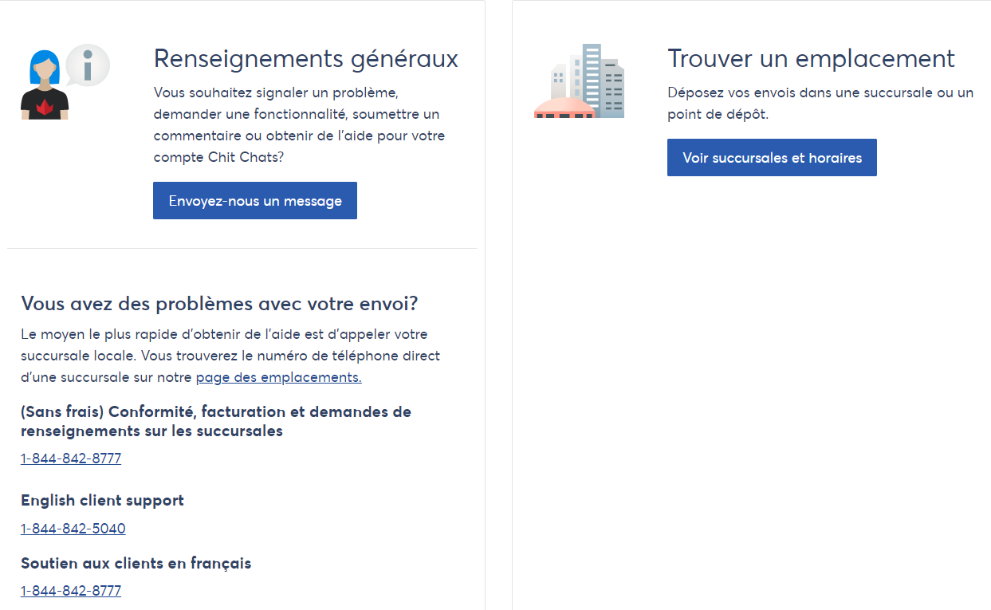Click the Déposez vos envois description text
Viewport: 991px width, 610px height.
pyautogui.click(x=820, y=104)
